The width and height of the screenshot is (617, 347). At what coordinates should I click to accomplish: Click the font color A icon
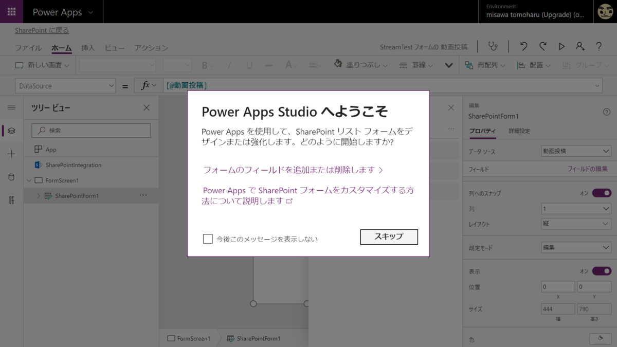tap(288, 65)
